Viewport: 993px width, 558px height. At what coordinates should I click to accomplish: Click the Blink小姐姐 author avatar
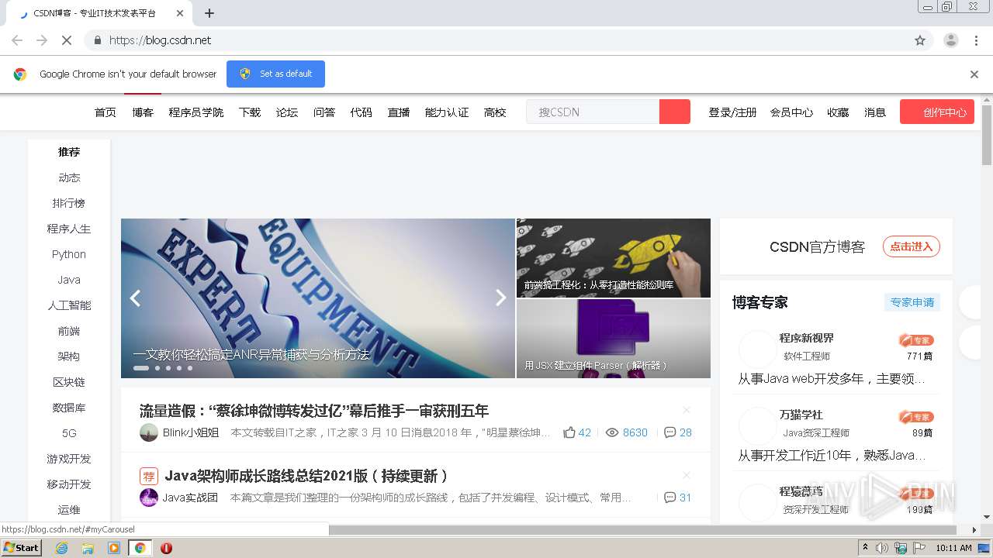[149, 432]
